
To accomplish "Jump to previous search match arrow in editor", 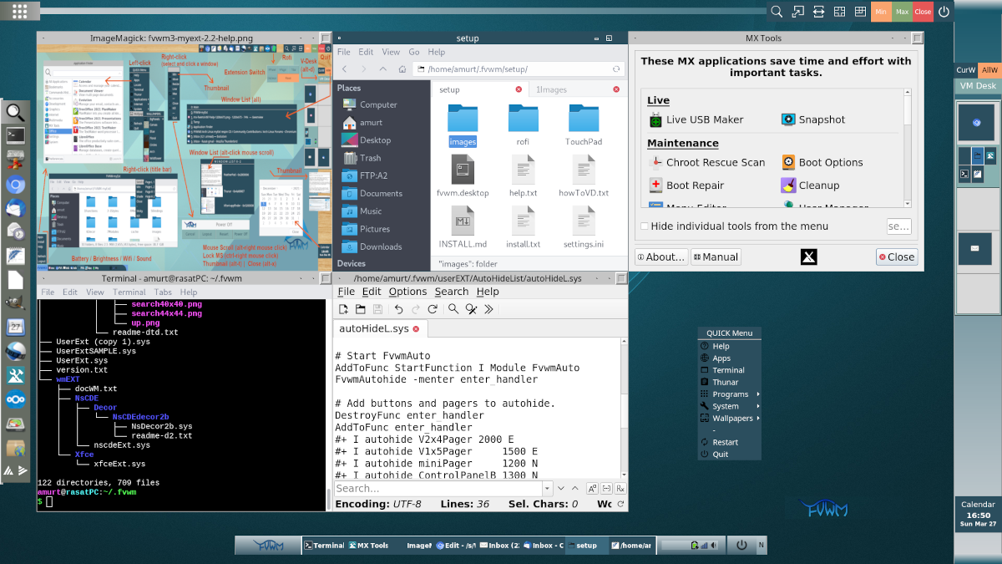I will pyautogui.click(x=575, y=489).
